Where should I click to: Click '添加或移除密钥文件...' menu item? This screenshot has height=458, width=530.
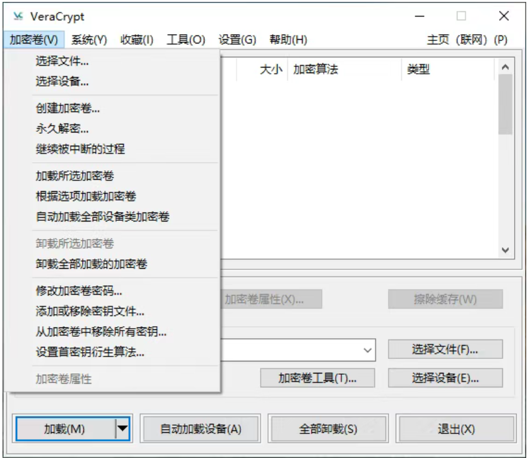coord(90,312)
